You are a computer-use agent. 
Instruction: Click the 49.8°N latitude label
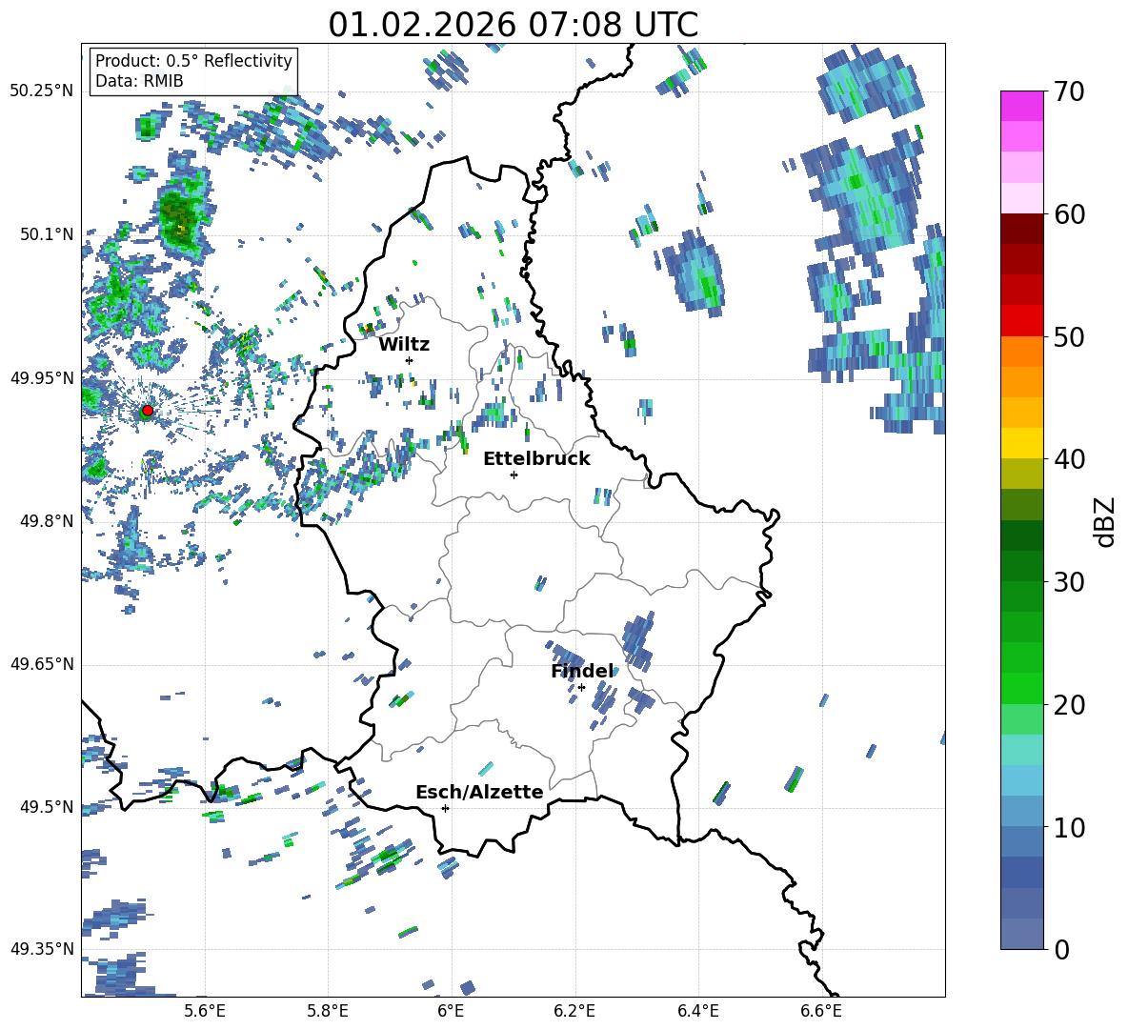[x=47, y=521]
